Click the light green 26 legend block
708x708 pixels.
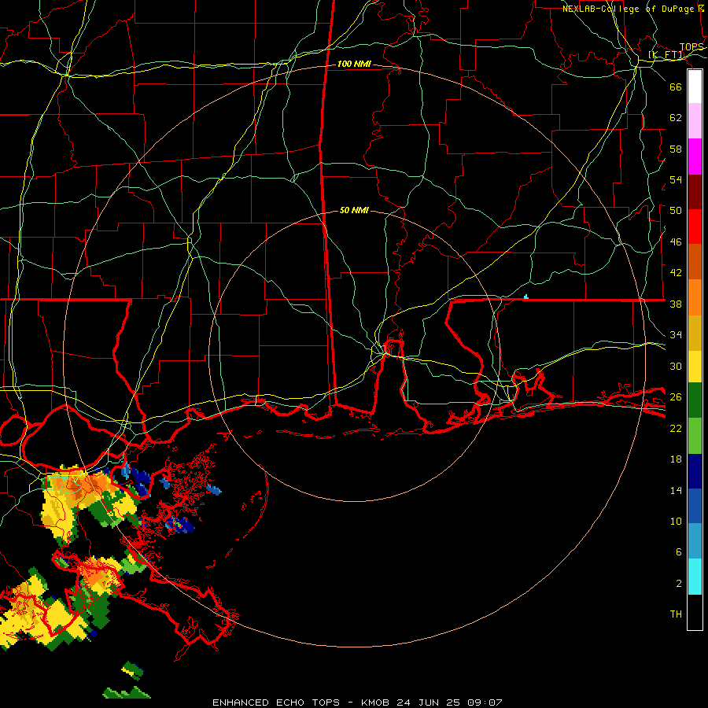(695, 436)
